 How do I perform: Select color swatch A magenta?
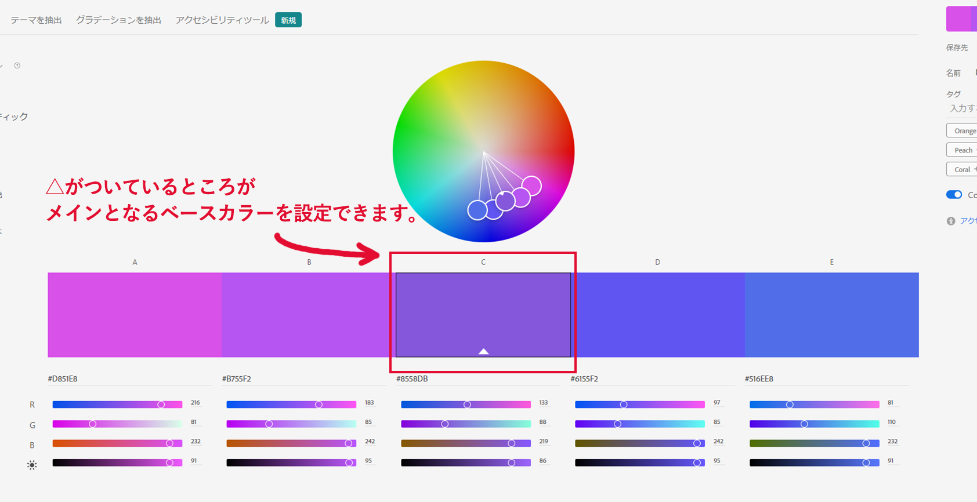[135, 315]
